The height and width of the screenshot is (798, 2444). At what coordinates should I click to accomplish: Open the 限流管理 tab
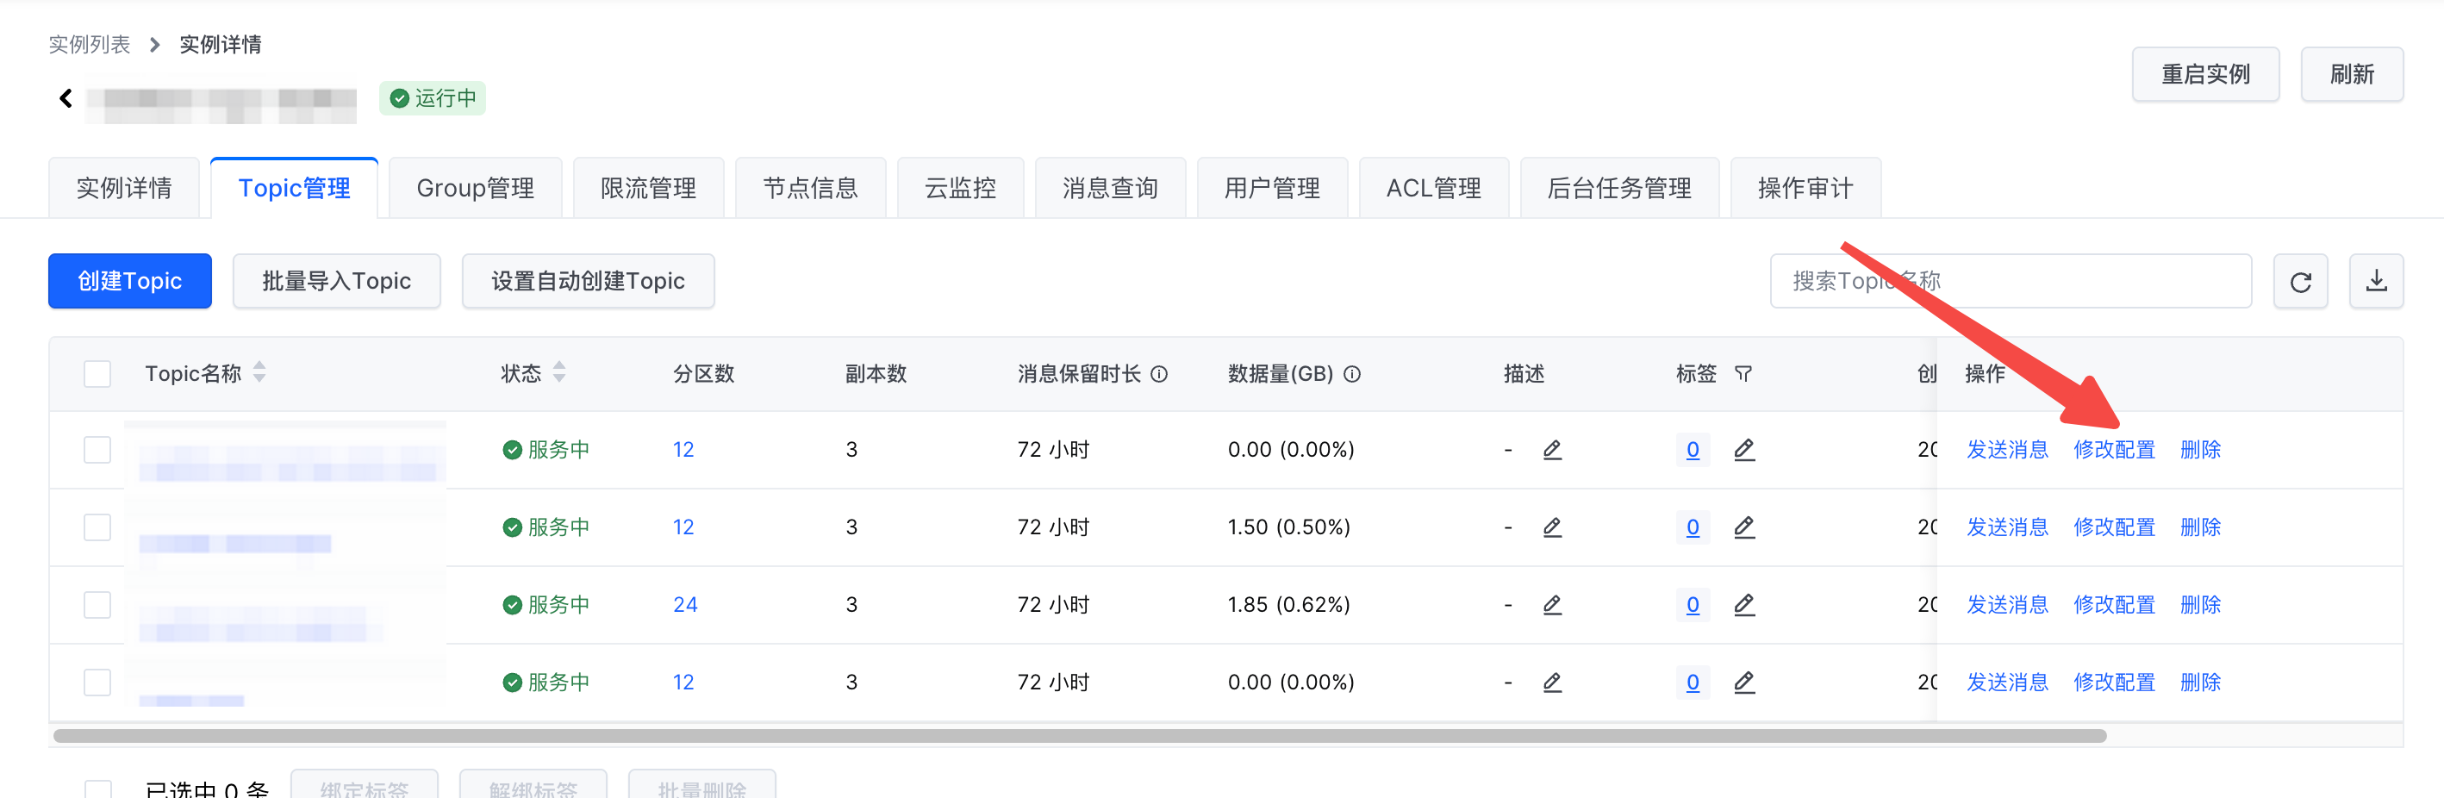pos(649,188)
